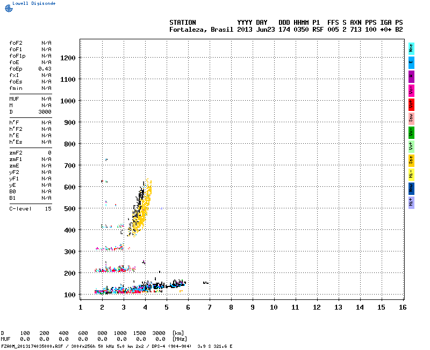Click the C-level value 15
Image resolution: width=430 pixels, height=350 pixels.
(48, 209)
